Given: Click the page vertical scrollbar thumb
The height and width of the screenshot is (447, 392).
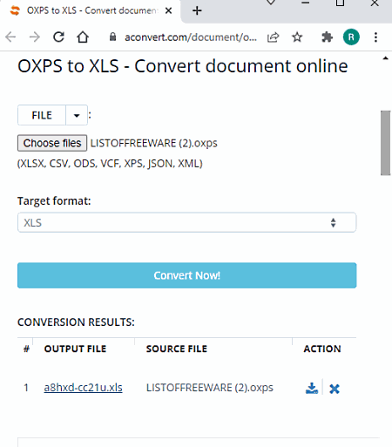Looking at the screenshot, I should click(x=386, y=143).
